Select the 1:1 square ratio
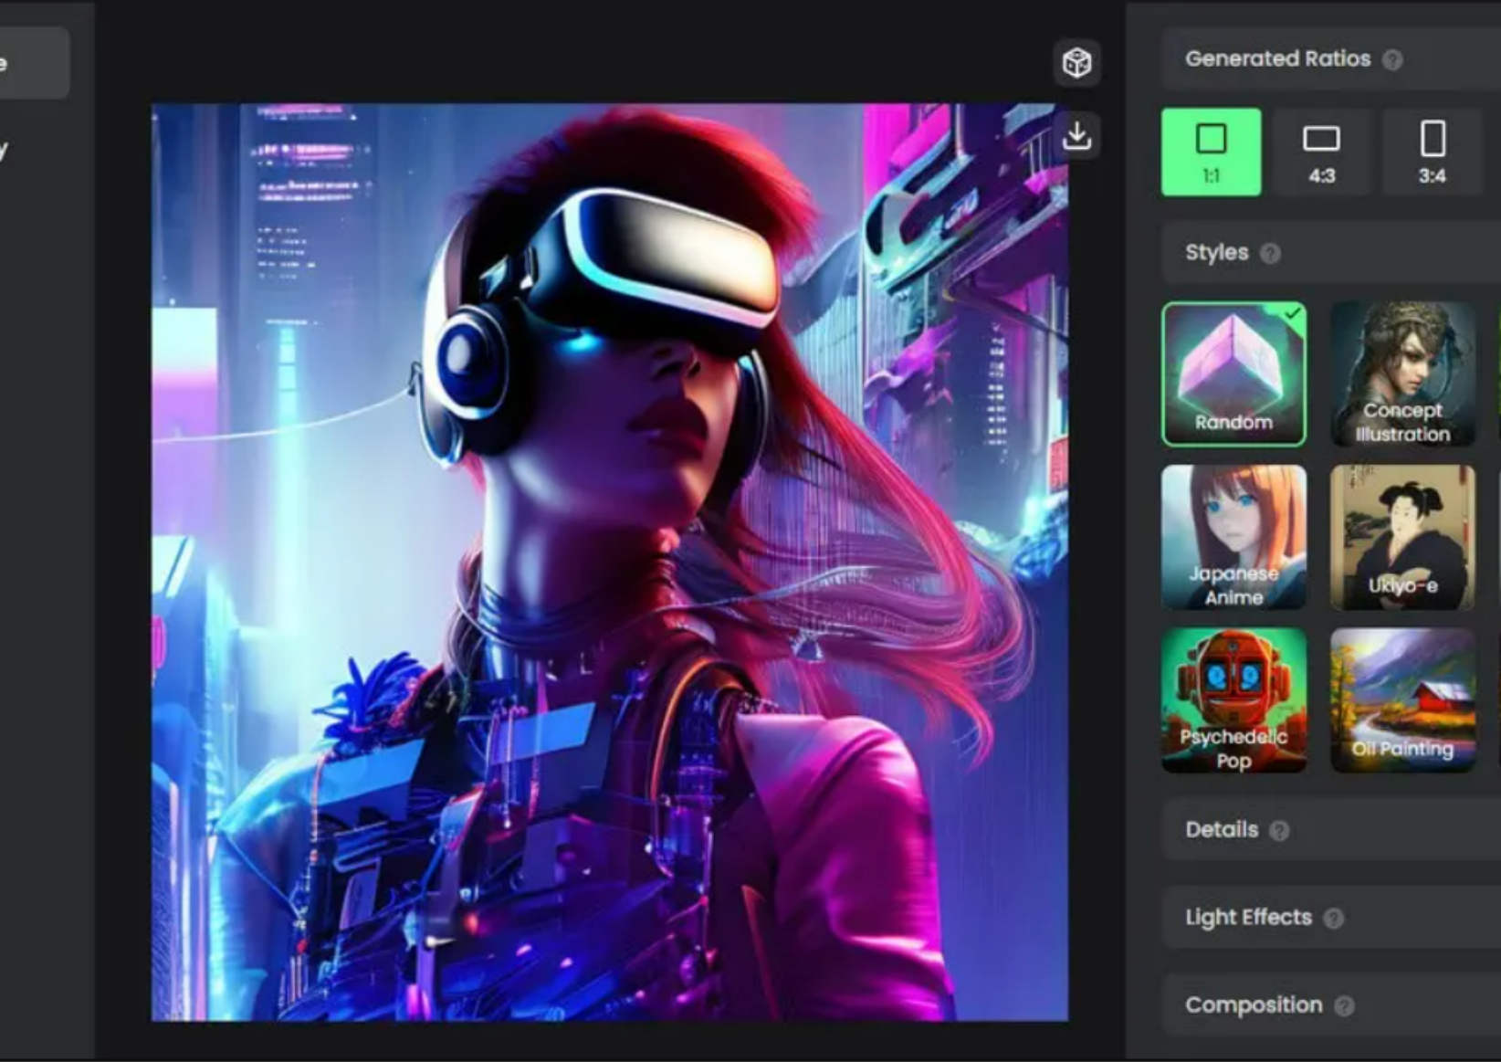 click(1211, 152)
